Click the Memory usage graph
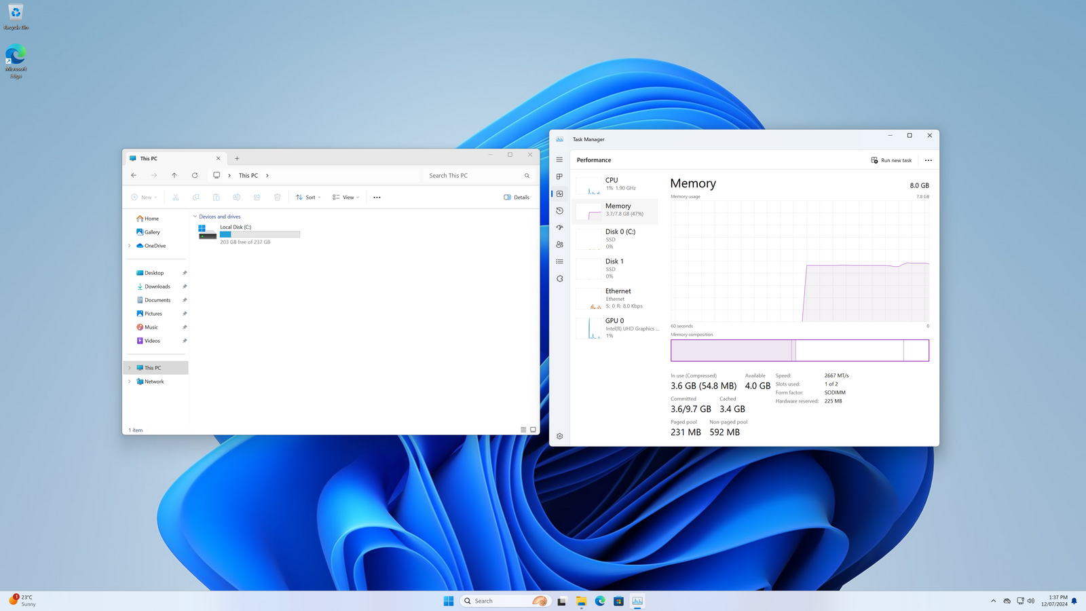This screenshot has width=1086, height=611. tap(800, 261)
